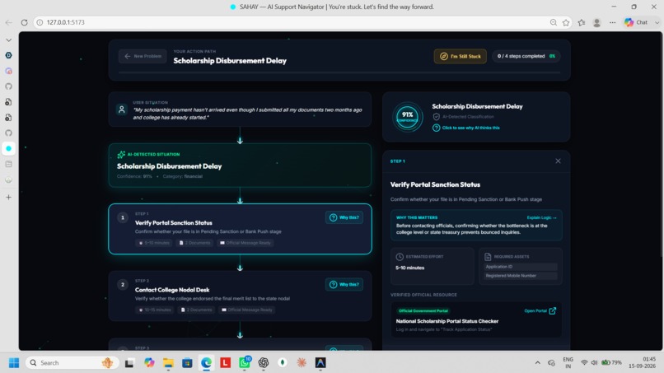Expand the vertical tabs chevron in sidebar
The height and width of the screenshot is (373, 664).
pos(8,40)
